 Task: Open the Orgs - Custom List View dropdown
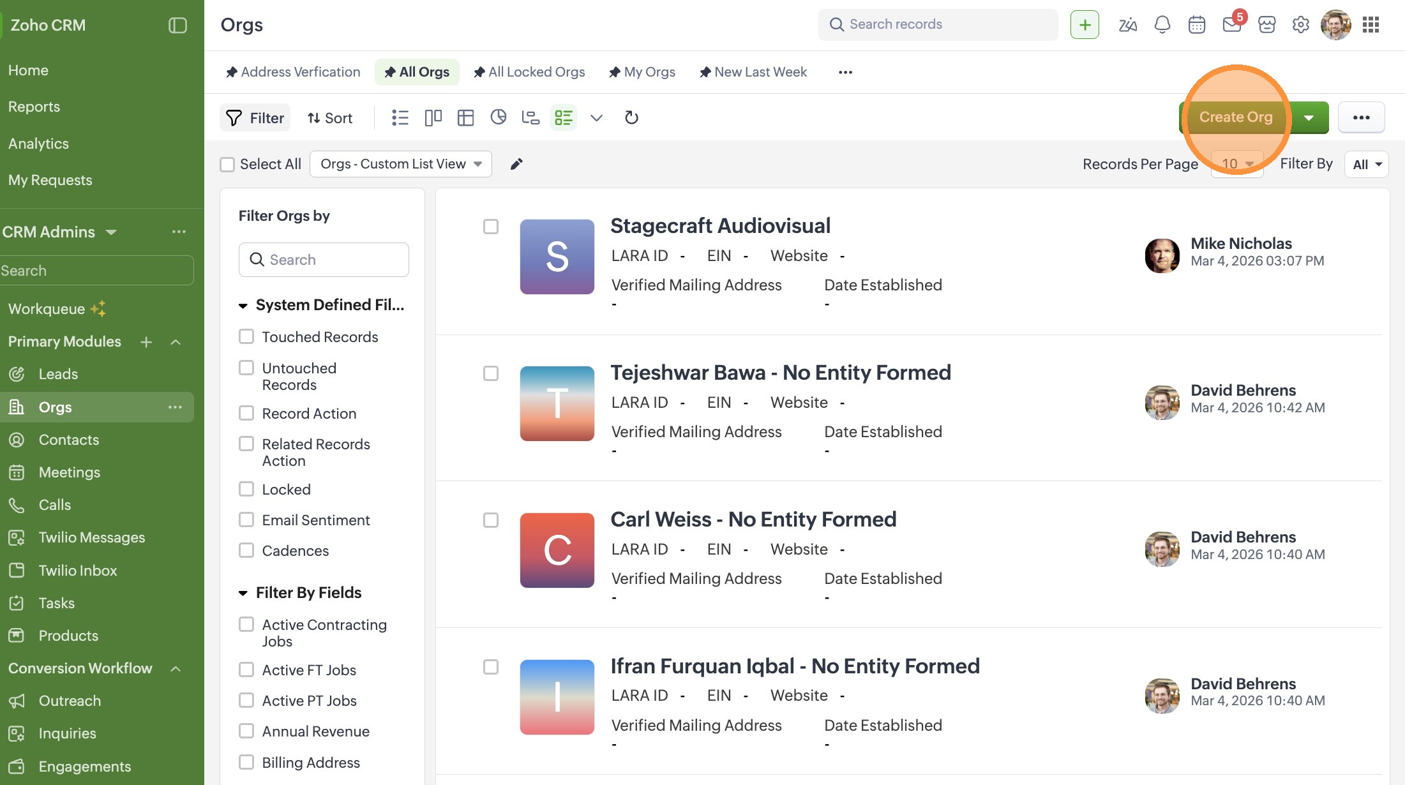click(401, 164)
